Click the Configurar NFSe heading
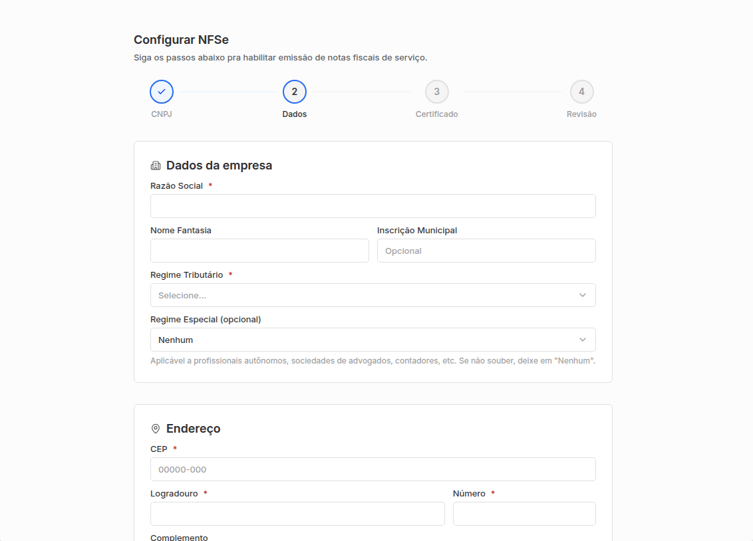The width and height of the screenshot is (753, 541). click(181, 40)
